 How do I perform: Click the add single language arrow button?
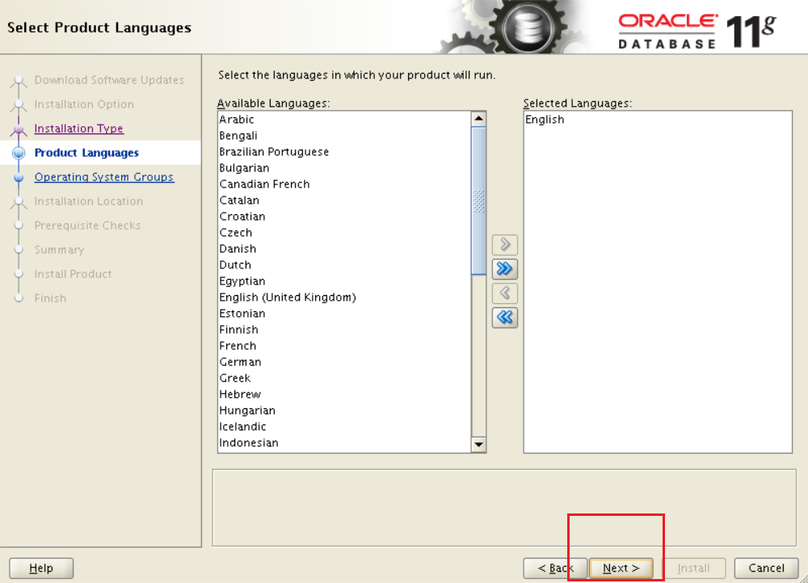click(x=504, y=244)
